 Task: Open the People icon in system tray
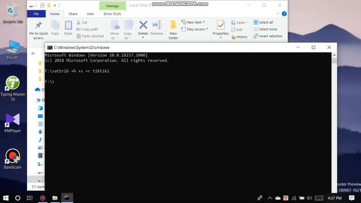(x=260, y=198)
